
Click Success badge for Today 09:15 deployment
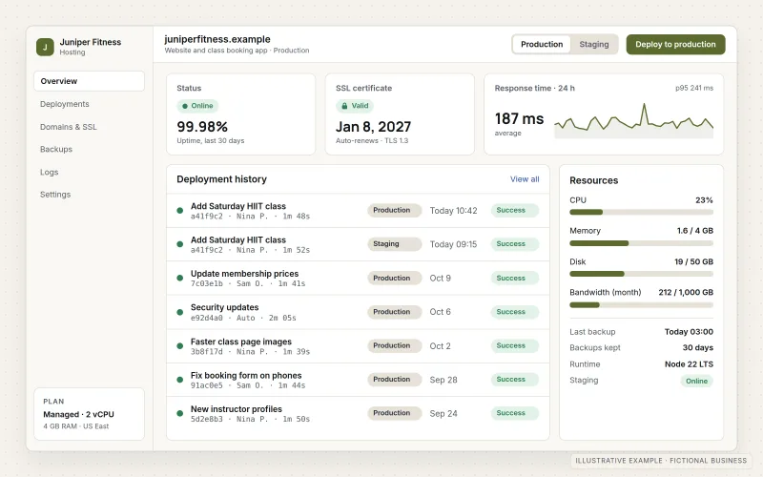(514, 244)
